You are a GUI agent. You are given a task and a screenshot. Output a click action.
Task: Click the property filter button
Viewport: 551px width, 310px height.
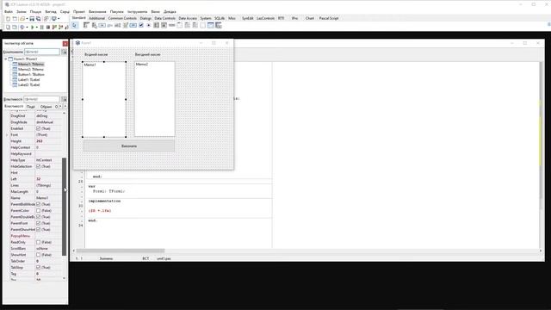click(x=64, y=99)
